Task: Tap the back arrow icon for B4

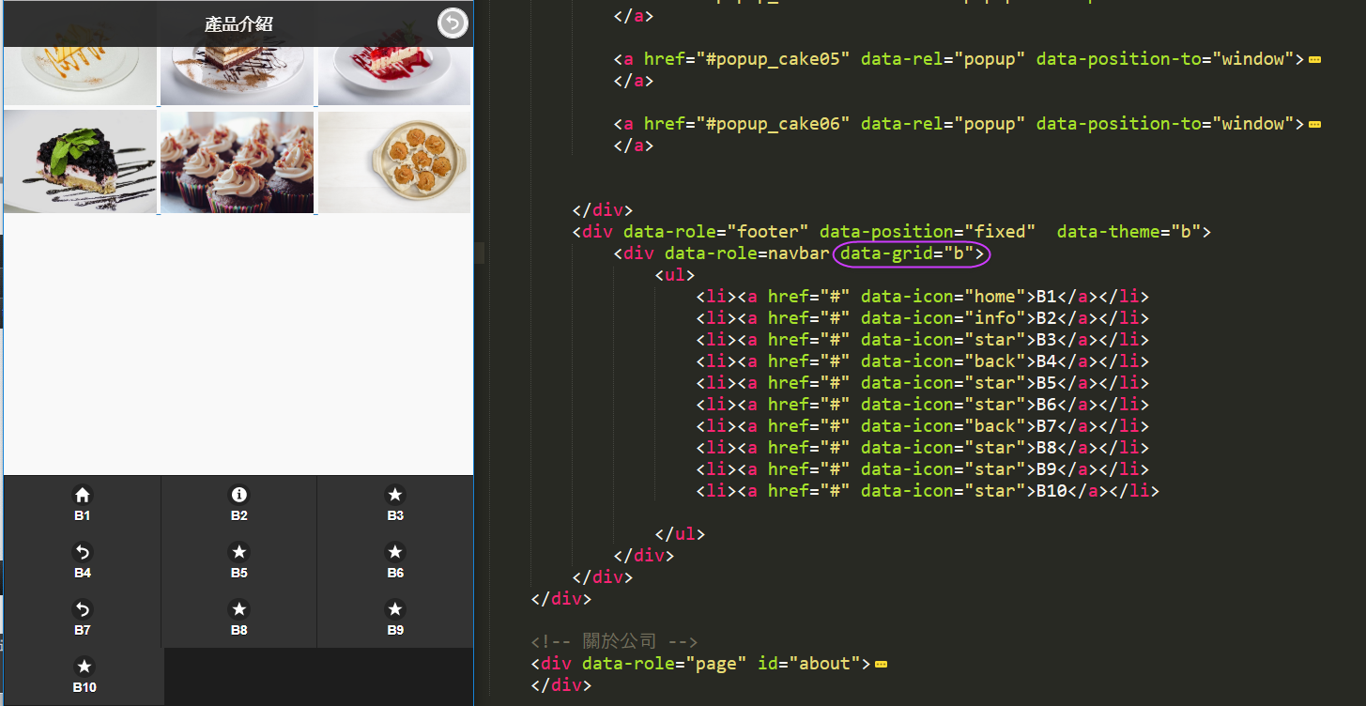Action: coord(83,552)
